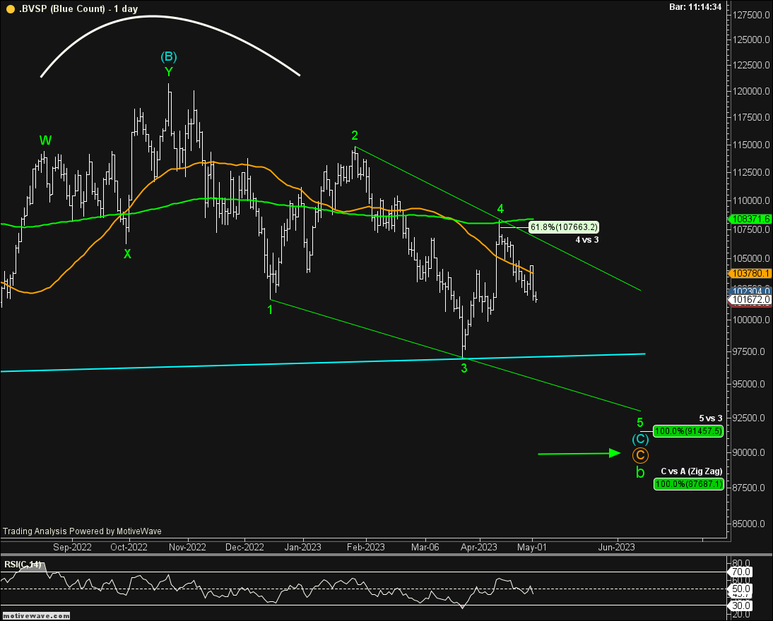
Task: Click the Nov-2022 date on time axis
Action: pos(187,547)
